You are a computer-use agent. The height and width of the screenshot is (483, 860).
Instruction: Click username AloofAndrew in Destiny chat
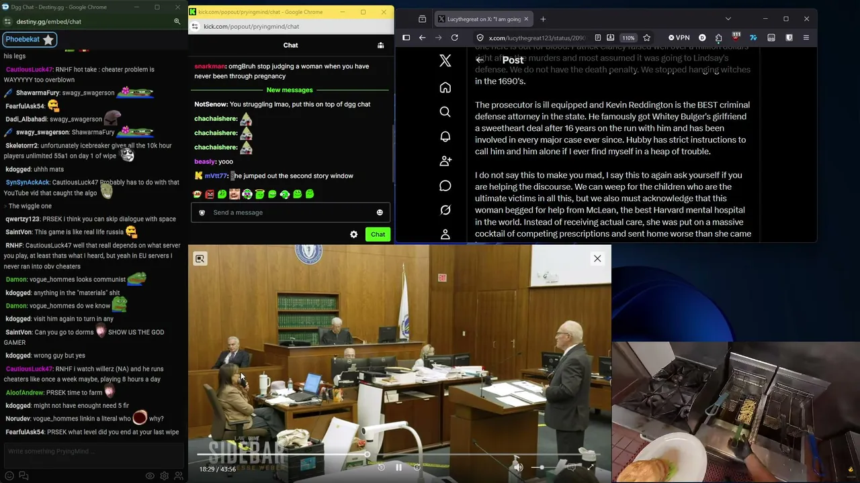coord(25,392)
